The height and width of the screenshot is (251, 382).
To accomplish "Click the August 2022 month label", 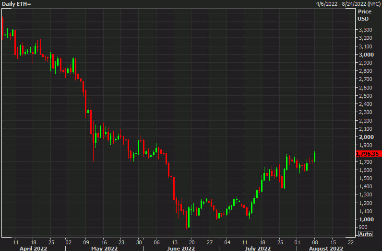I will [326, 248].
